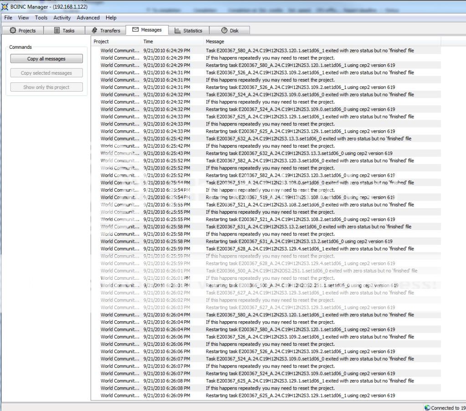This screenshot has width=466, height=411.
Task: Click Show only this project button
Action: click(46, 87)
